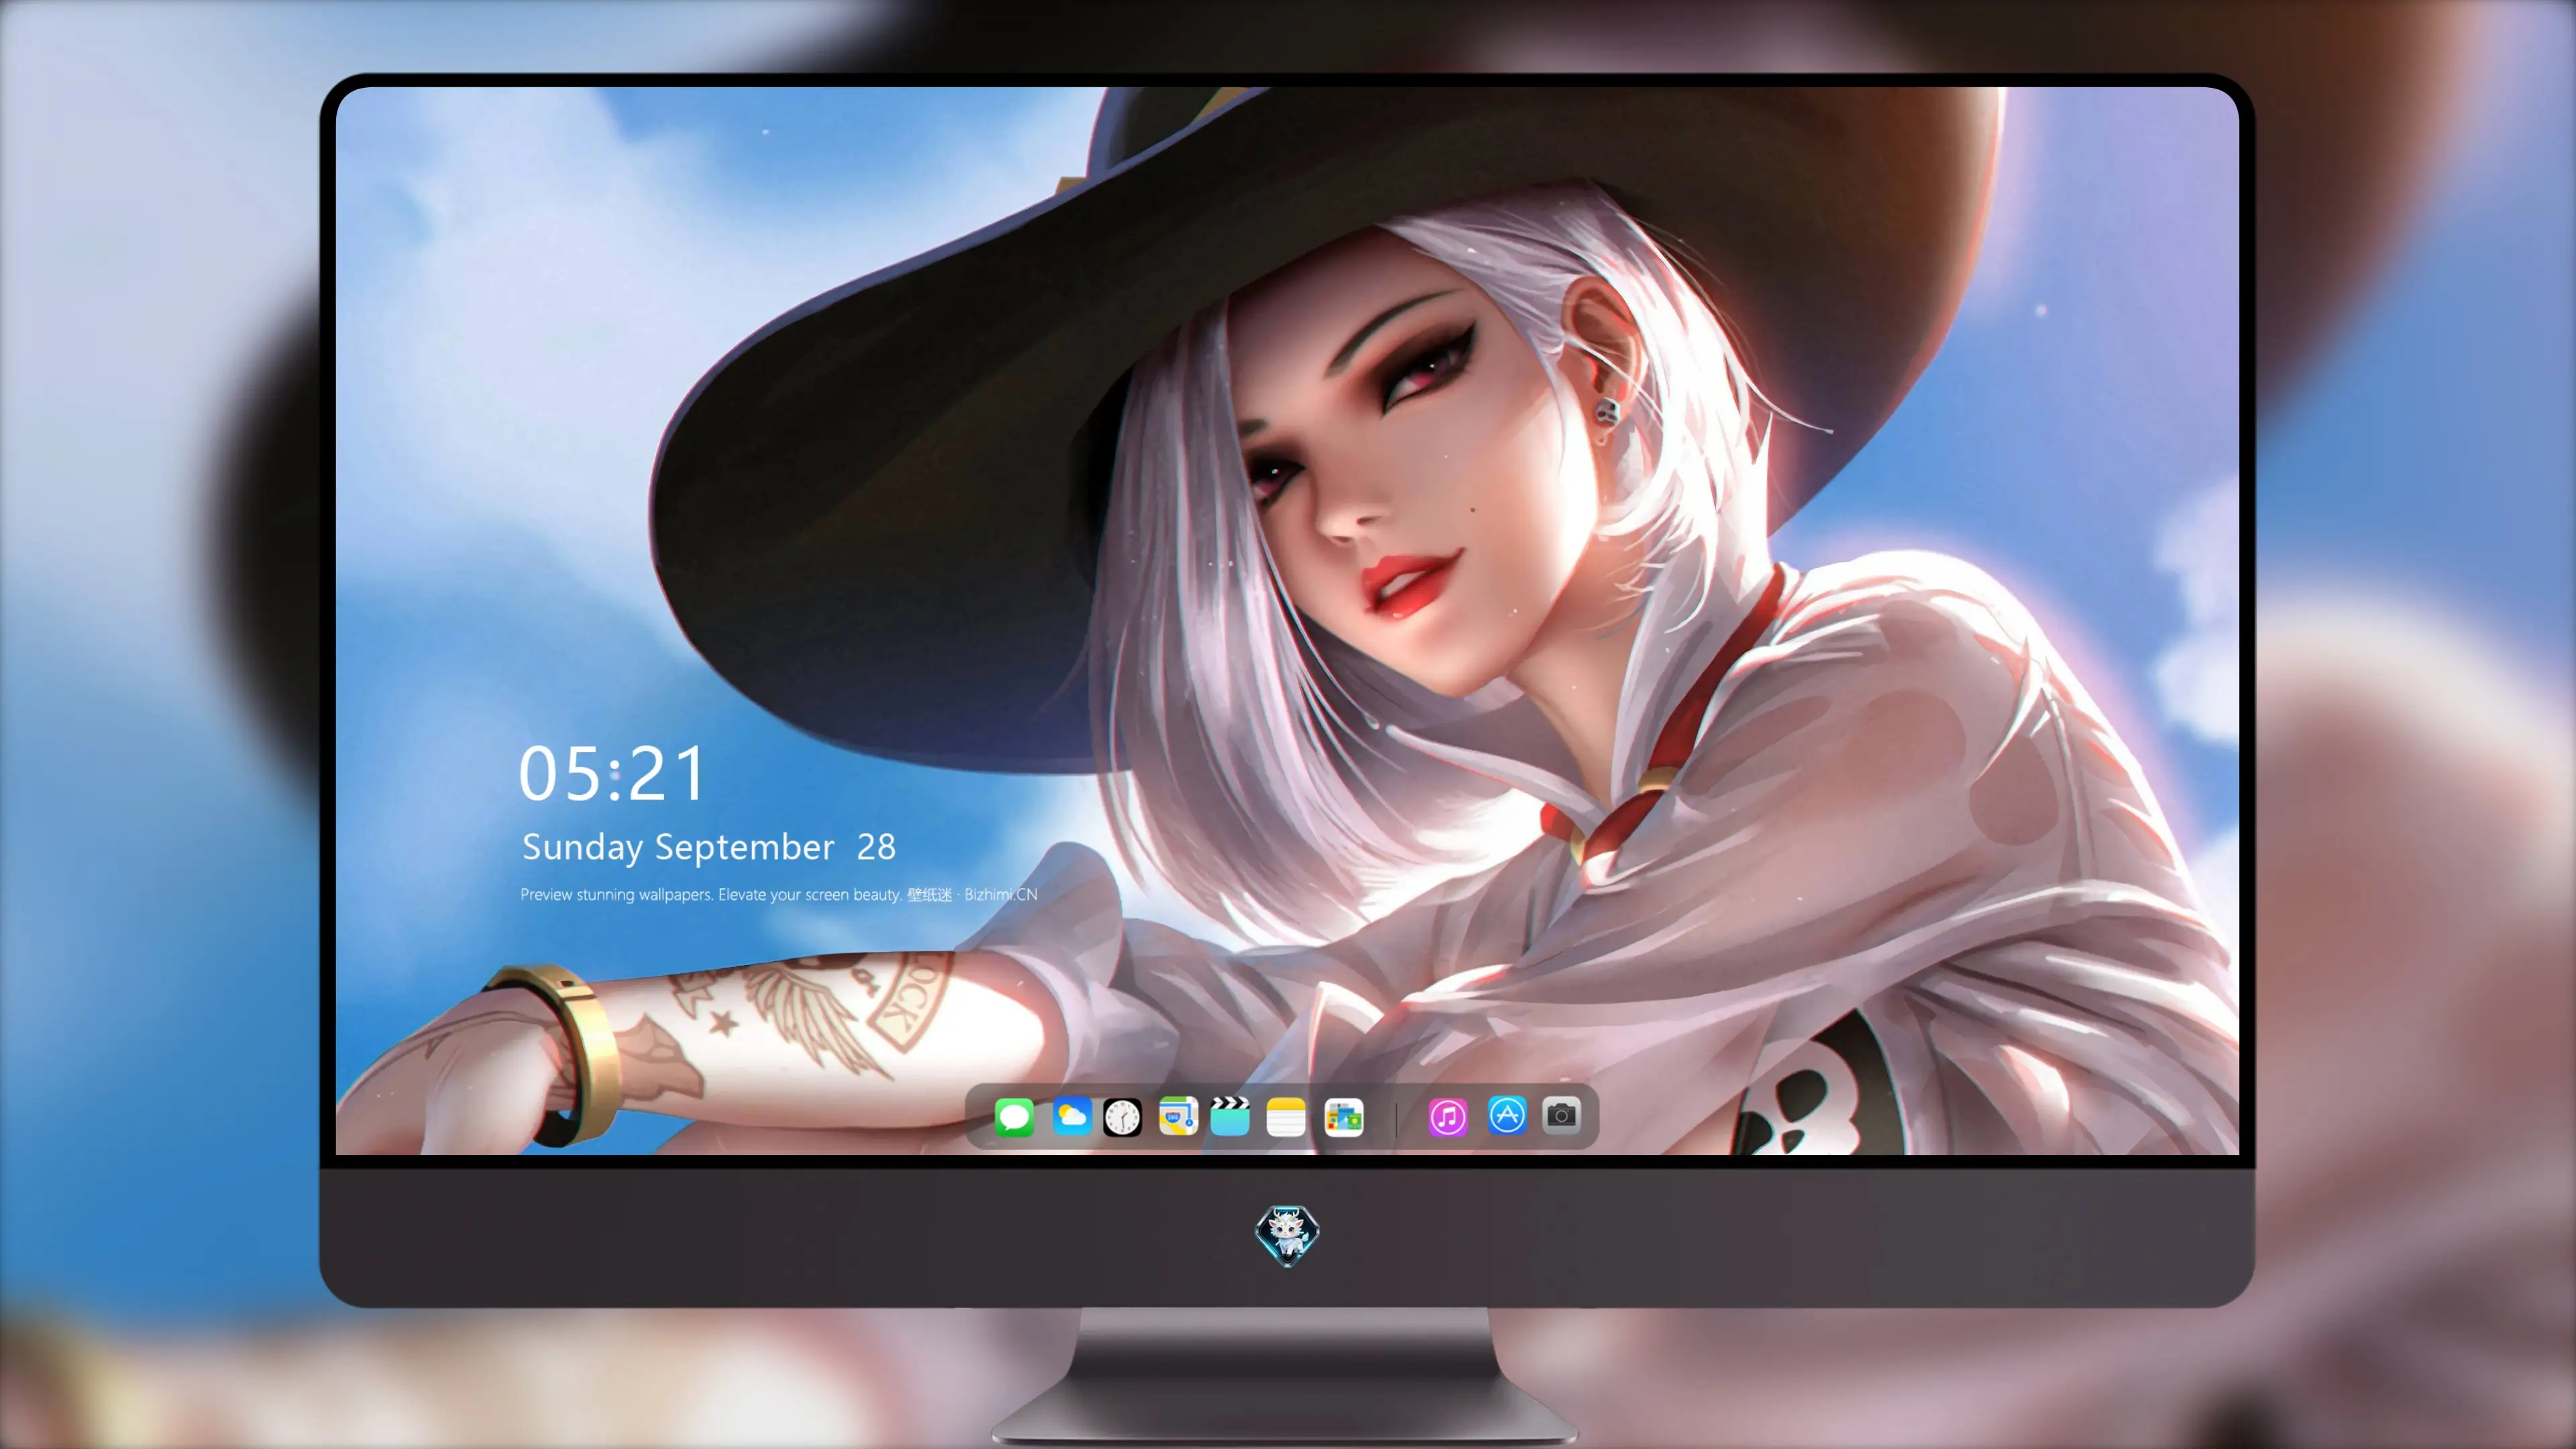
Task: Open the Maps app icon
Action: 1178,1116
